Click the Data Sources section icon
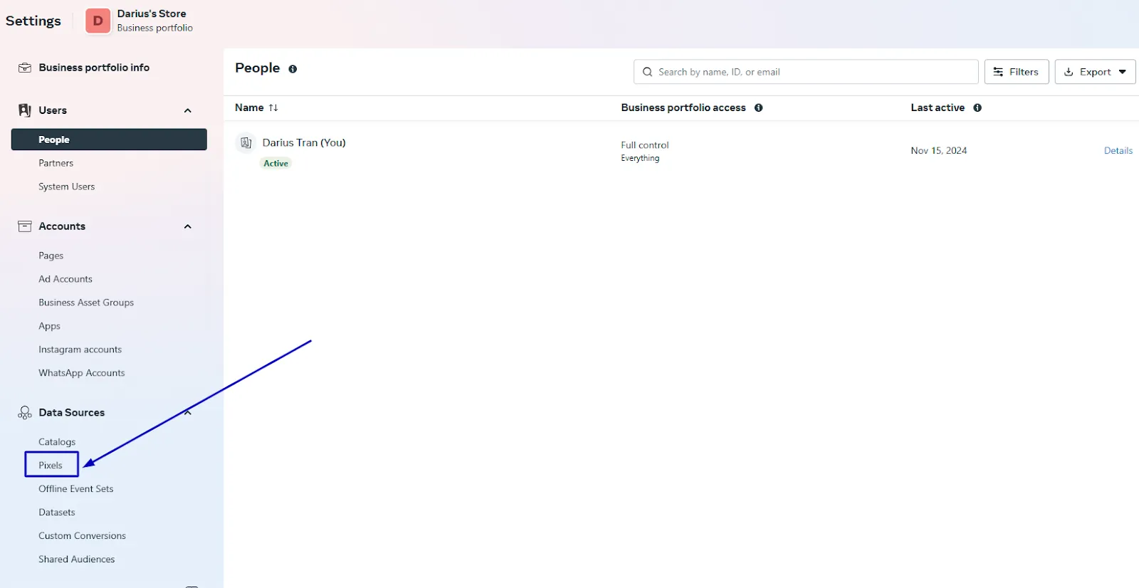 25,413
